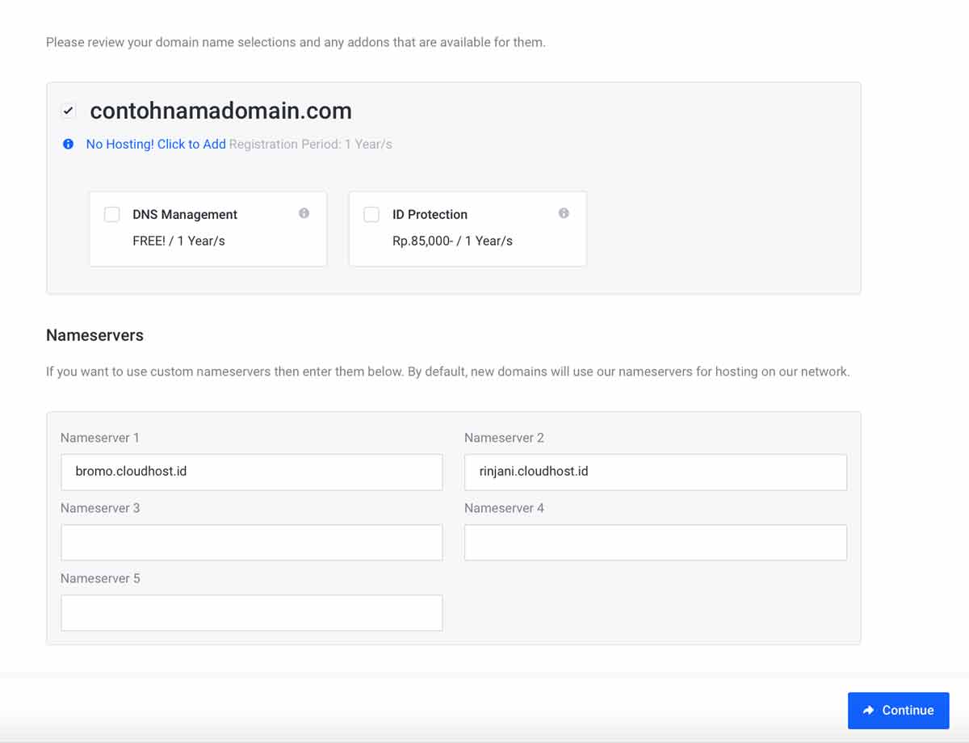Click the Nameserver 5 label
The height and width of the screenshot is (743, 969).
pyautogui.click(x=100, y=578)
